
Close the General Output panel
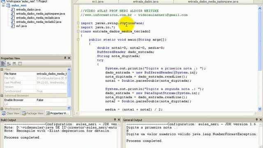[x=261, y=120]
